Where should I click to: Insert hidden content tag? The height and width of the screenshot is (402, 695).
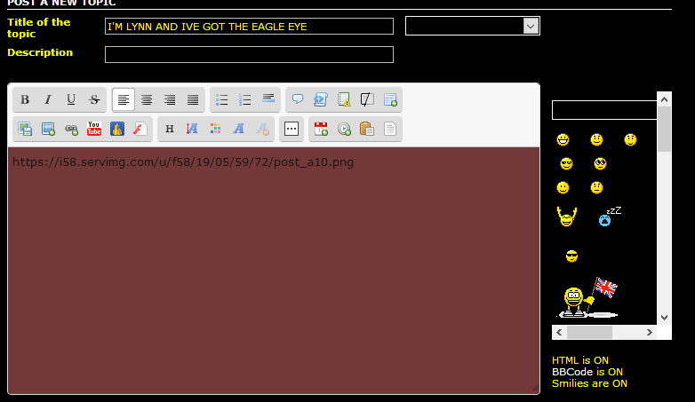[367, 99]
